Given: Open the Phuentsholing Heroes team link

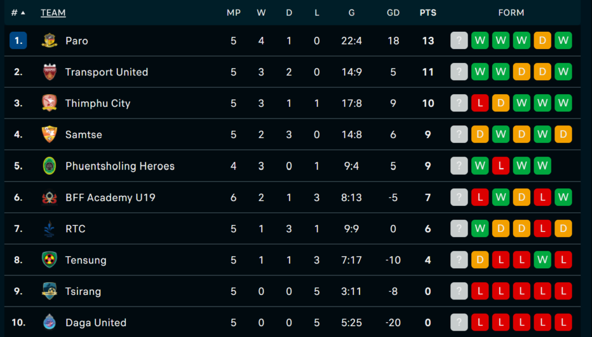Looking at the screenshot, I should (x=120, y=166).
